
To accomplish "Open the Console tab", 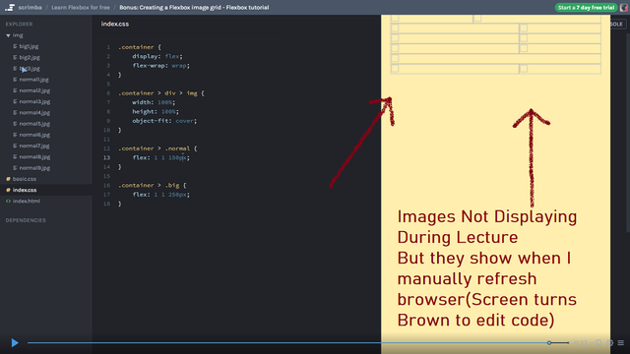I will pyautogui.click(x=617, y=24).
